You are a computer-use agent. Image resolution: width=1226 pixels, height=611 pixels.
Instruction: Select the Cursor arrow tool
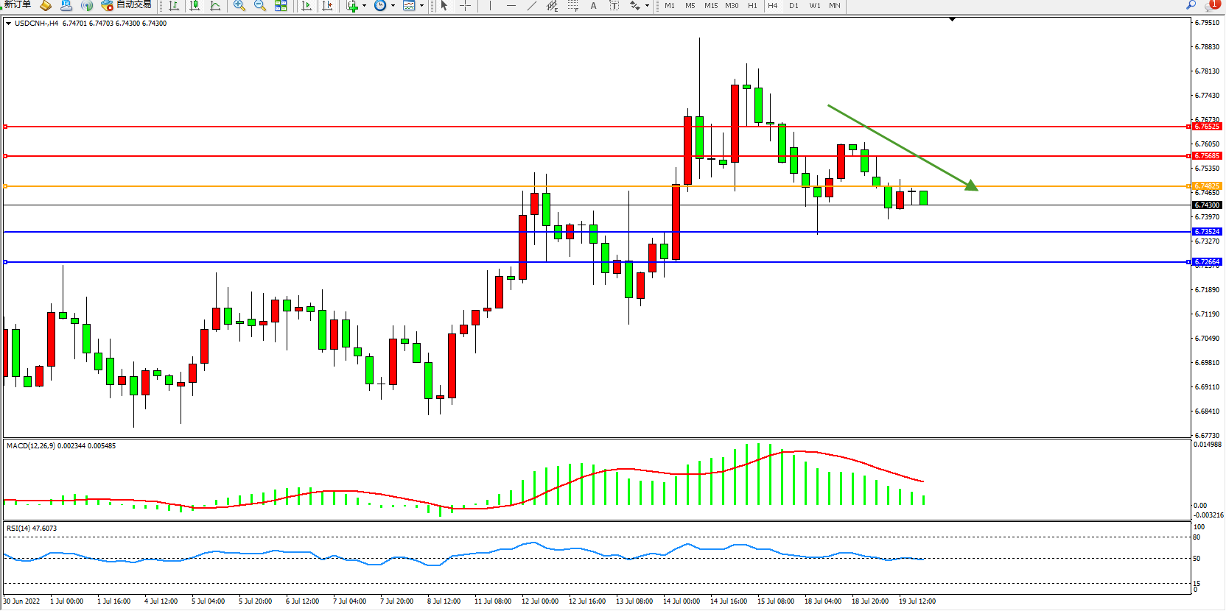click(x=444, y=5)
